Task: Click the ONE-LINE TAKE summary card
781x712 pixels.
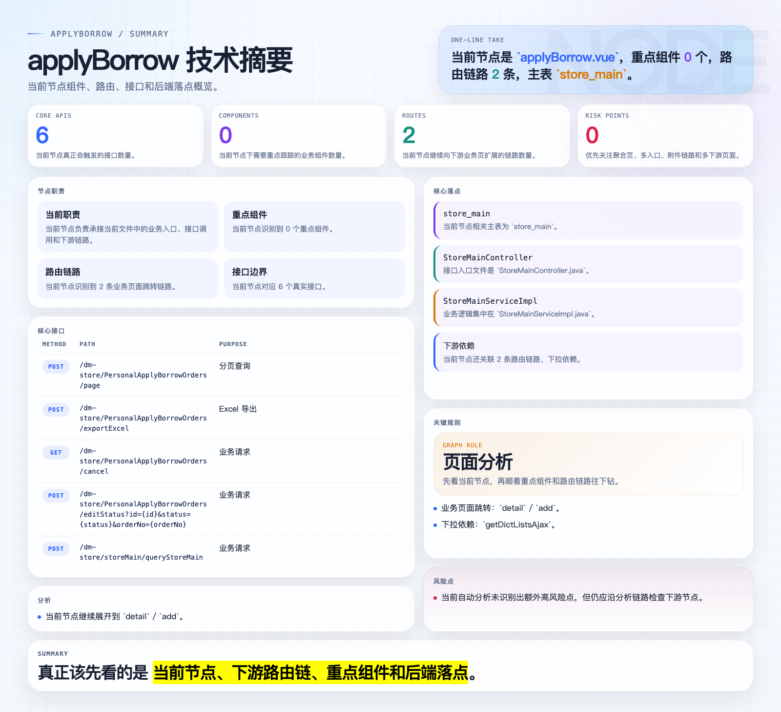Action: pyautogui.click(x=596, y=60)
